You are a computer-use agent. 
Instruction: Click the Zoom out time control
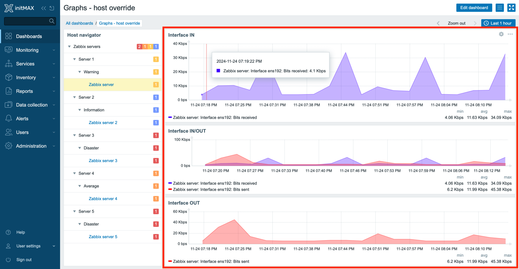[456, 23]
